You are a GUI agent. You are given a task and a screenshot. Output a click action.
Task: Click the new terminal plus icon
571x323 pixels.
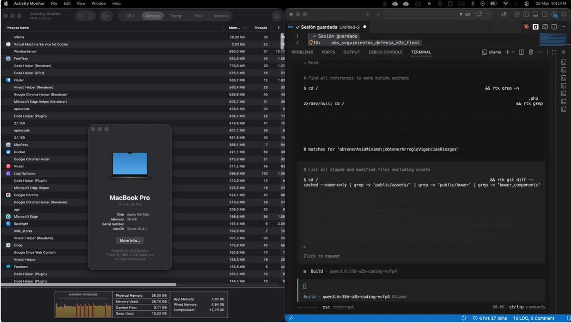pyautogui.click(x=507, y=52)
